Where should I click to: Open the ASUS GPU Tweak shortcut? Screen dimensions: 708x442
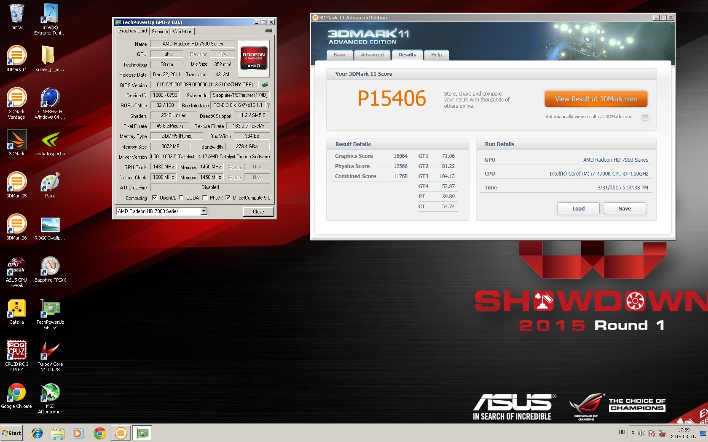coord(16,272)
